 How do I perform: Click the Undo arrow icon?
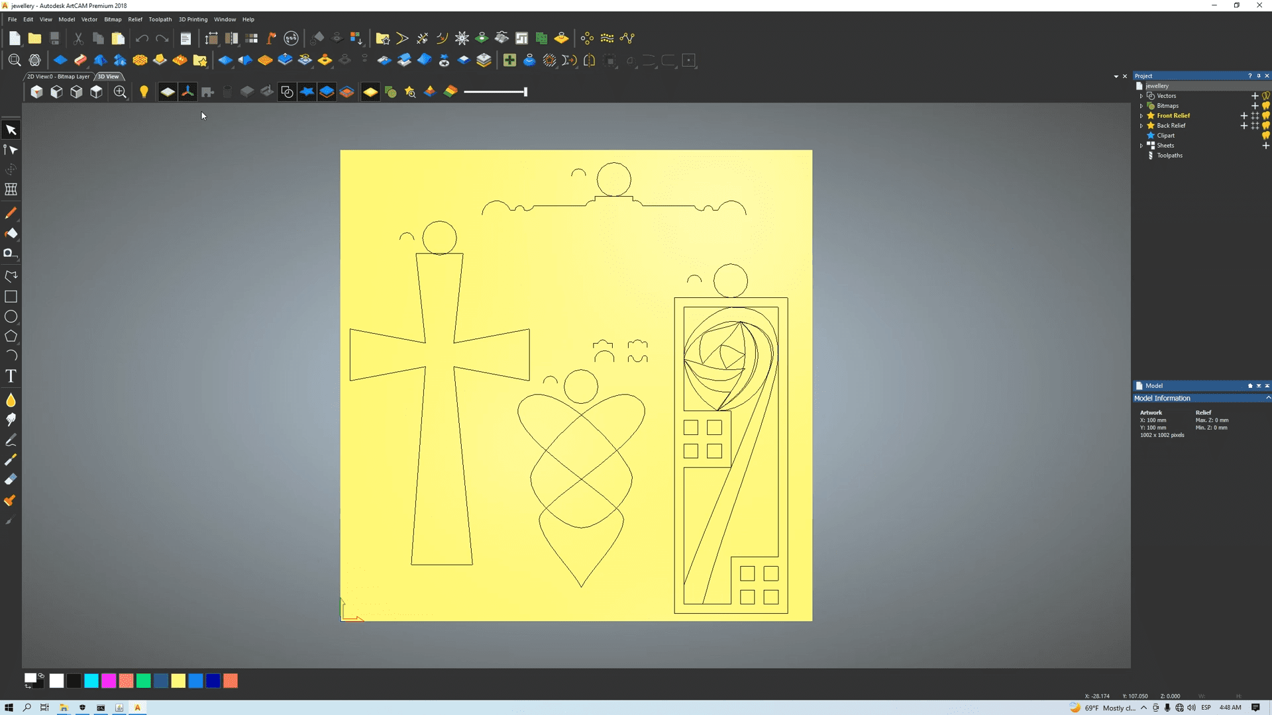coord(142,38)
